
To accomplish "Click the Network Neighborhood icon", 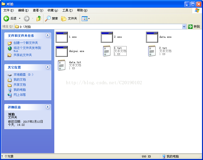I will pyautogui.click(x=10, y=95).
